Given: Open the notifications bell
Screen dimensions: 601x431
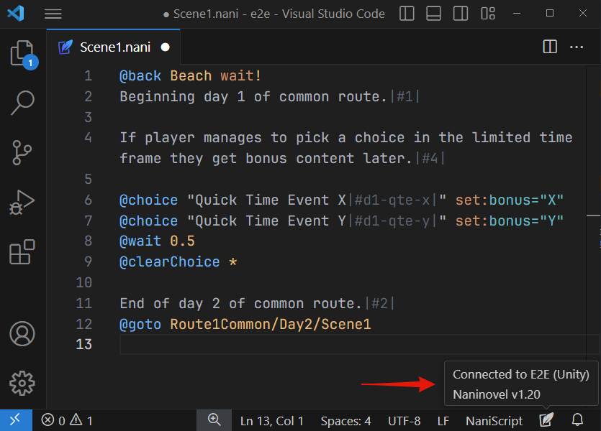Looking at the screenshot, I should 577,420.
